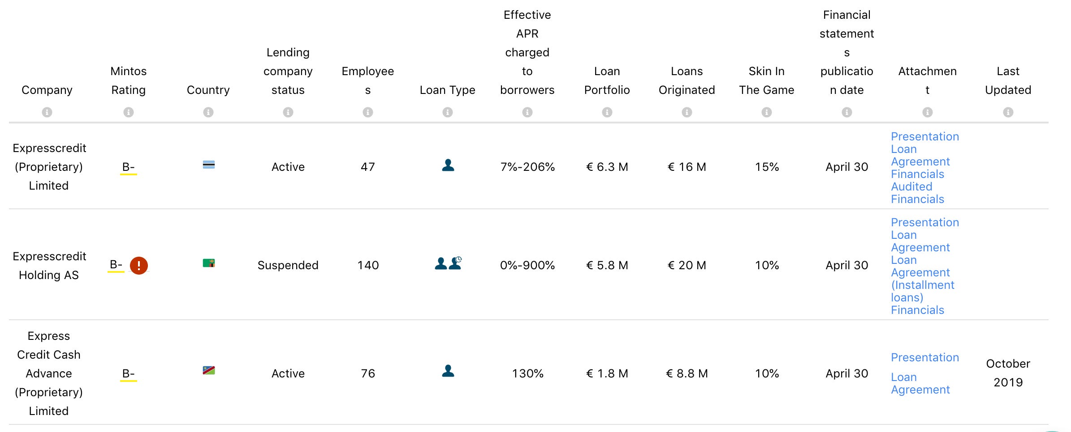The image size is (1071, 432).
Task: Click info icon under Last Updated header
Action: click(x=1008, y=112)
